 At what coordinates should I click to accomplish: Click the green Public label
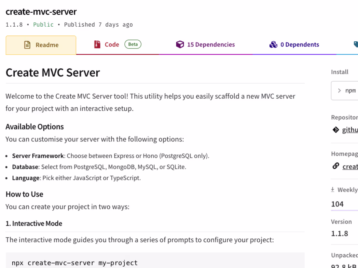coord(43,24)
